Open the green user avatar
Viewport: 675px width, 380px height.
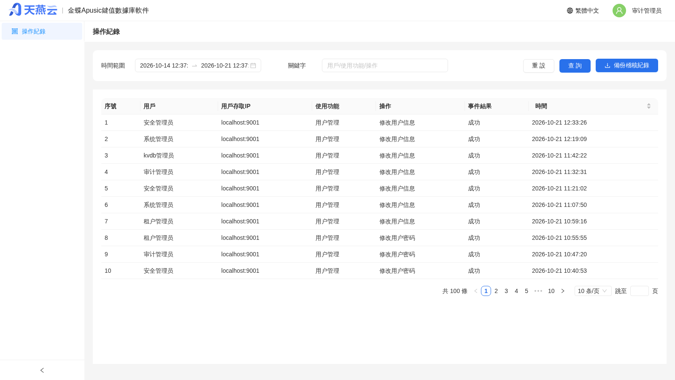pyautogui.click(x=619, y=11)
